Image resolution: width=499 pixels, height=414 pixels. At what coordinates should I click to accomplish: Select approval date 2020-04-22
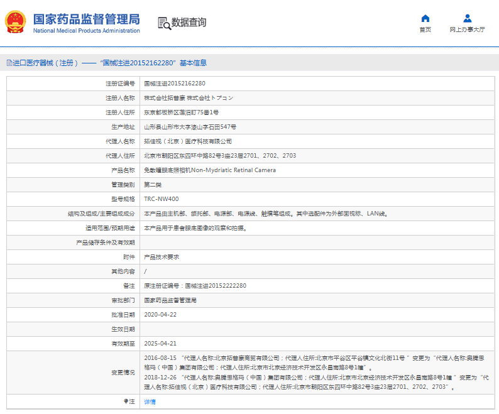[160, 315]
